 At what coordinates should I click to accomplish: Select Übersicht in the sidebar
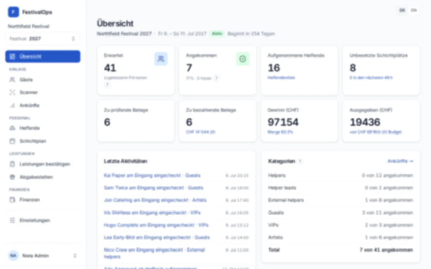coord(43,56)
